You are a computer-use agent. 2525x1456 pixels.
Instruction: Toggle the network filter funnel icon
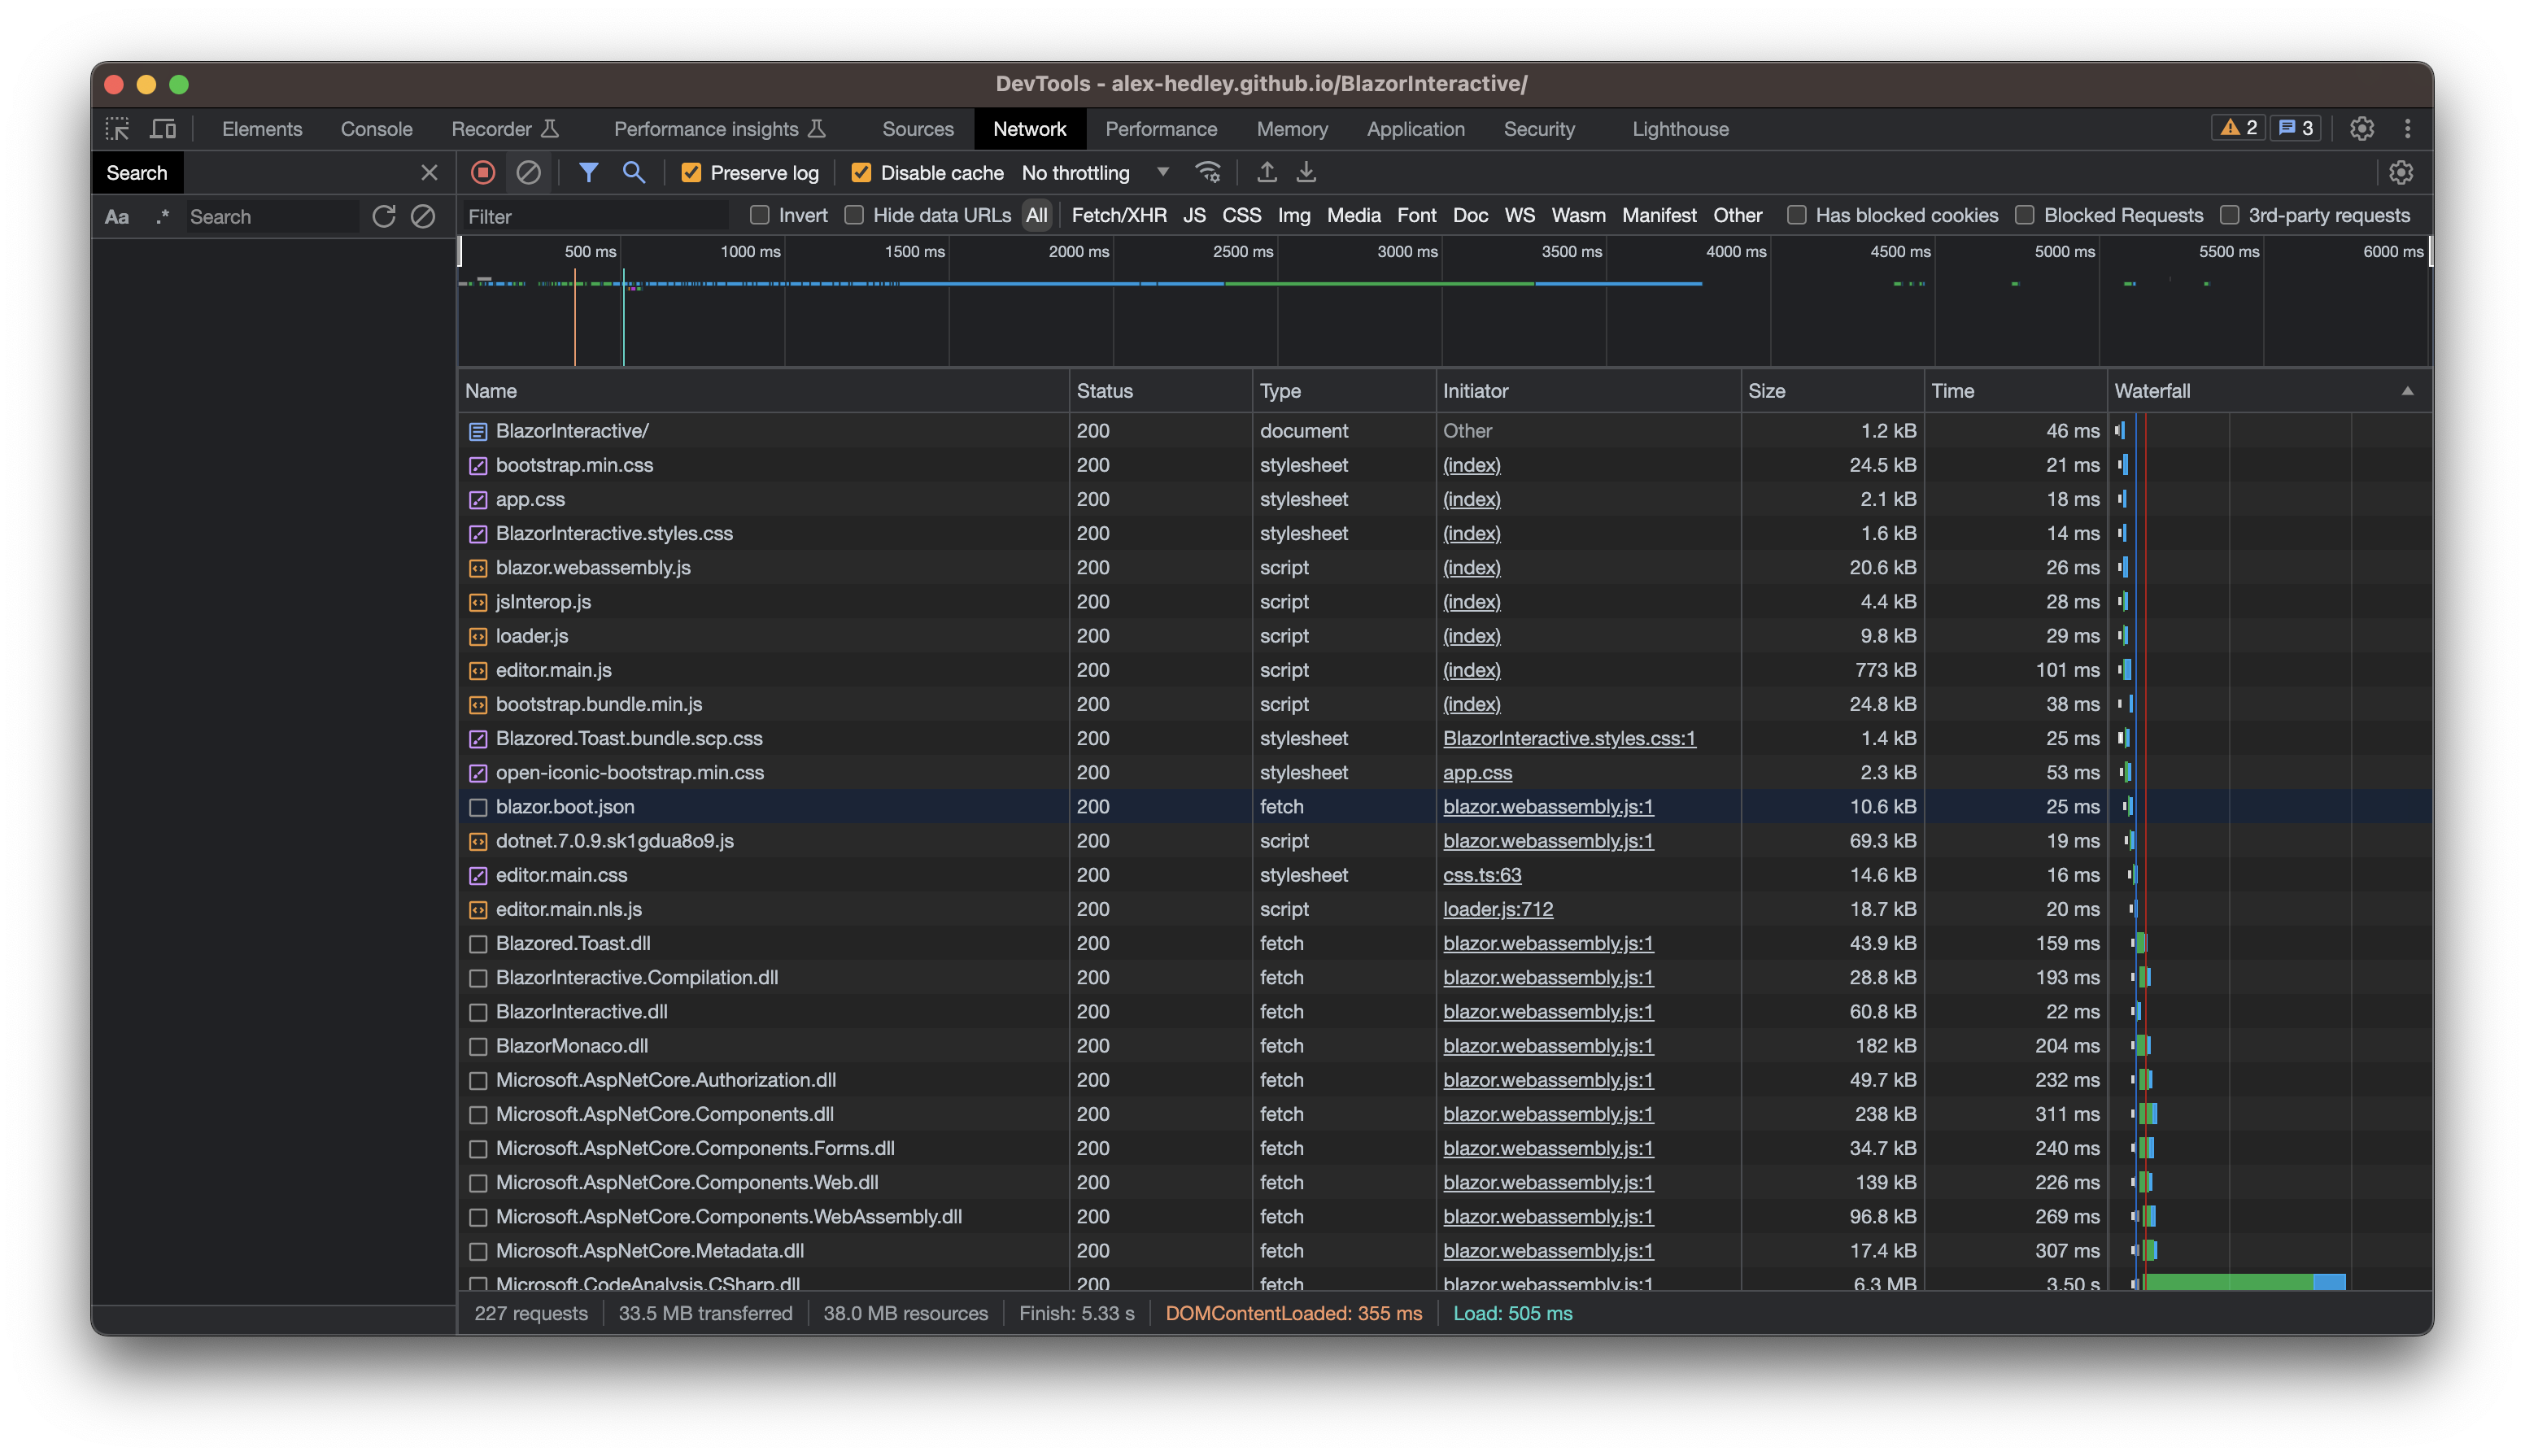pos(589,173)
